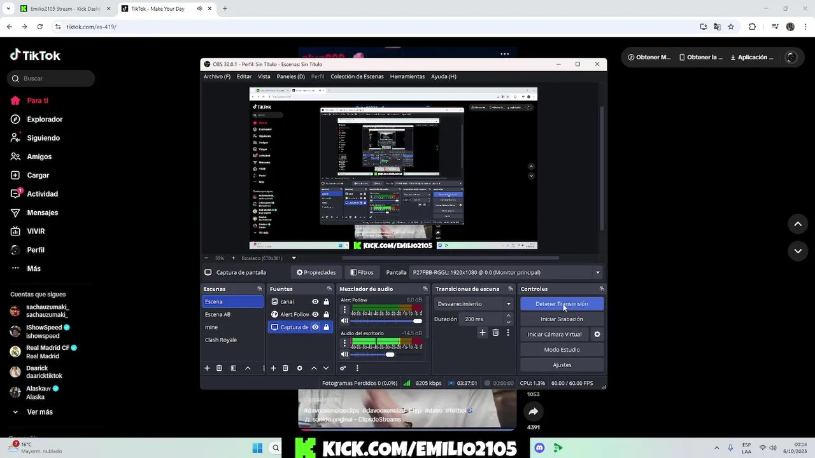
Task: Unlock the canal source with its lock icon
Action: 326,302
